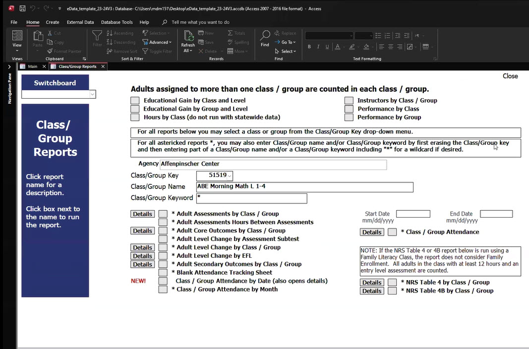Viewport: 529px width, 349px height.
Task: Switch to the Create ribbon tab
Action: click(53, 22)
